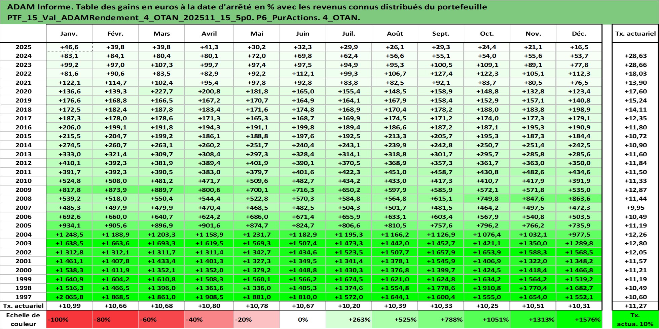Click the +18,03 actuarial rate for 2022

tap(635, 74)
